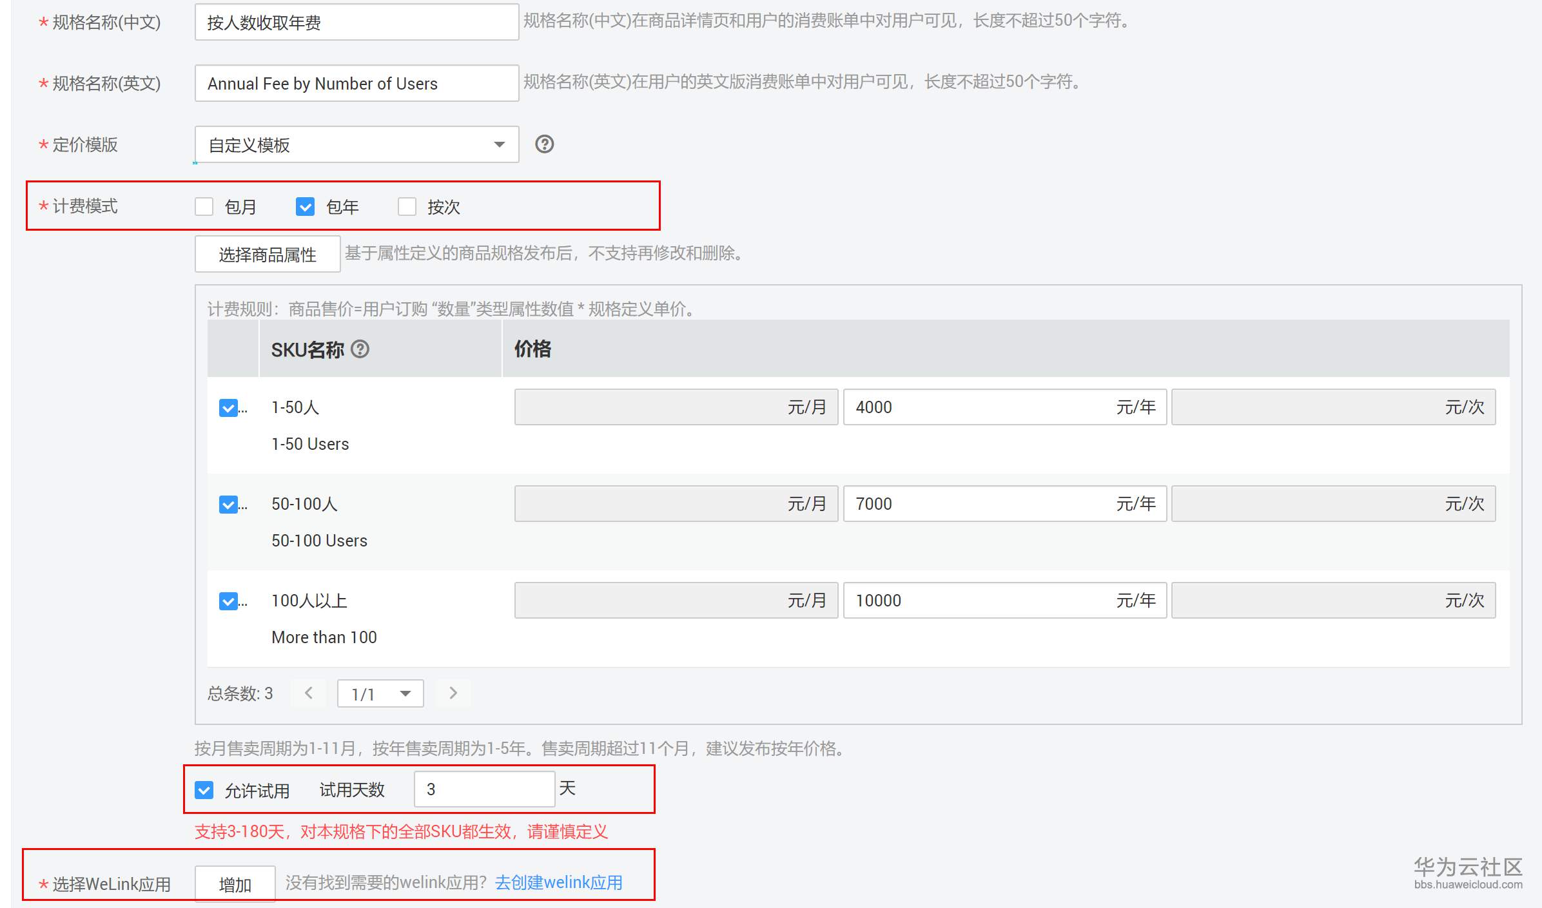Click the Annual Fee by Number of Users field

tap(356, 84)
